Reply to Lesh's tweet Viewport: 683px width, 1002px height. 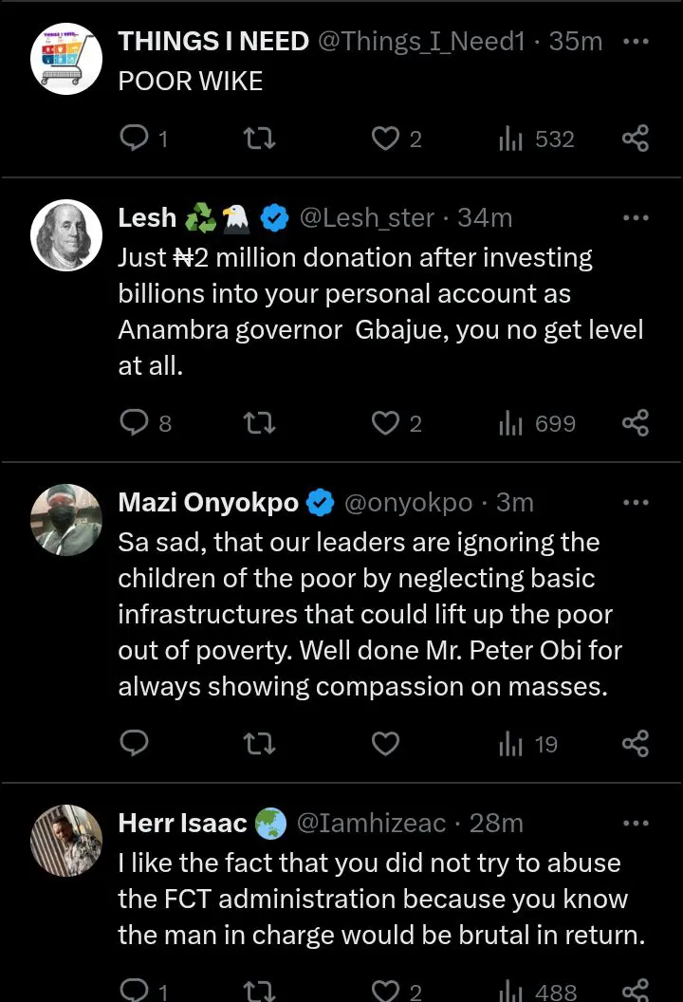pyautogui.click(x=135, y=423)
